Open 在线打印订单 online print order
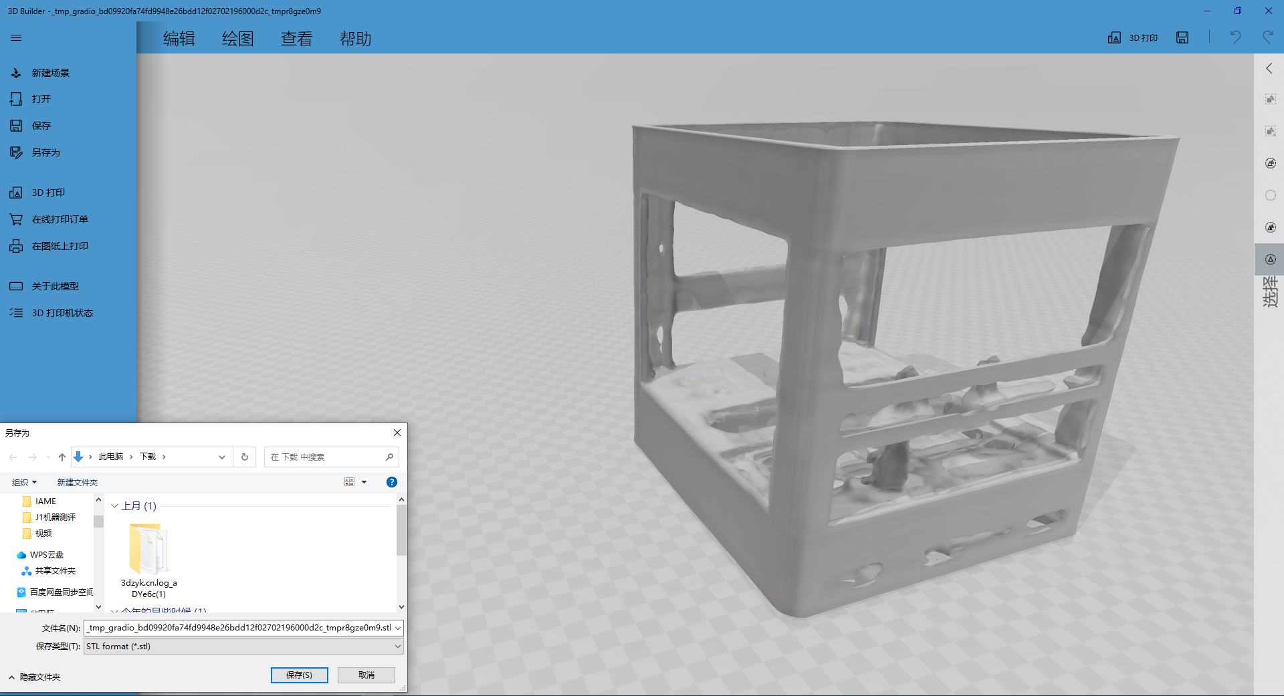This screenshot has width=1284, height=696. pos(60,219)
